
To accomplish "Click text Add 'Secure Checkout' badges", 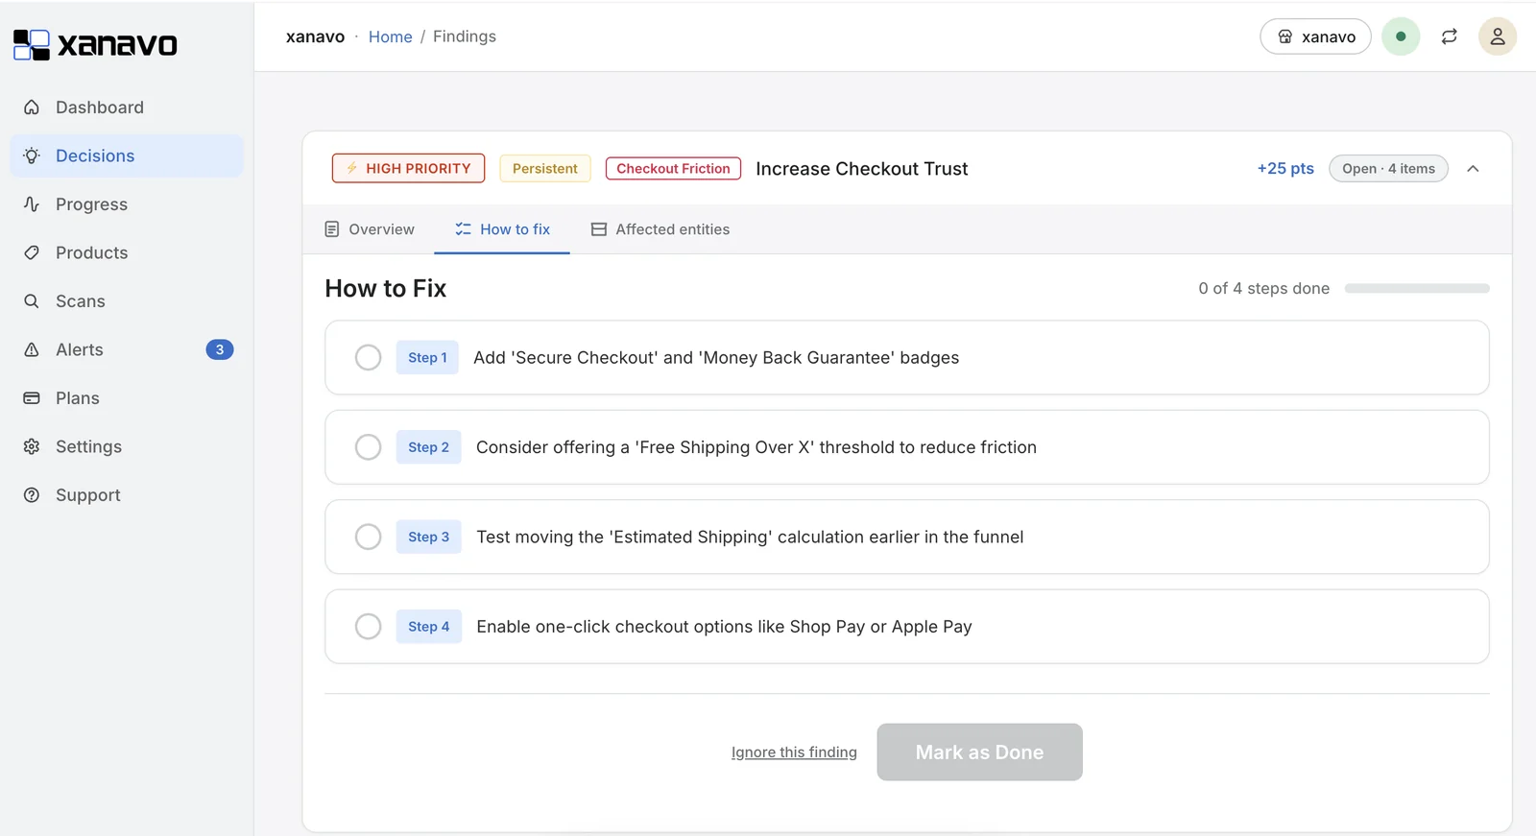I will pyautogui.click(x=716, y=357).
